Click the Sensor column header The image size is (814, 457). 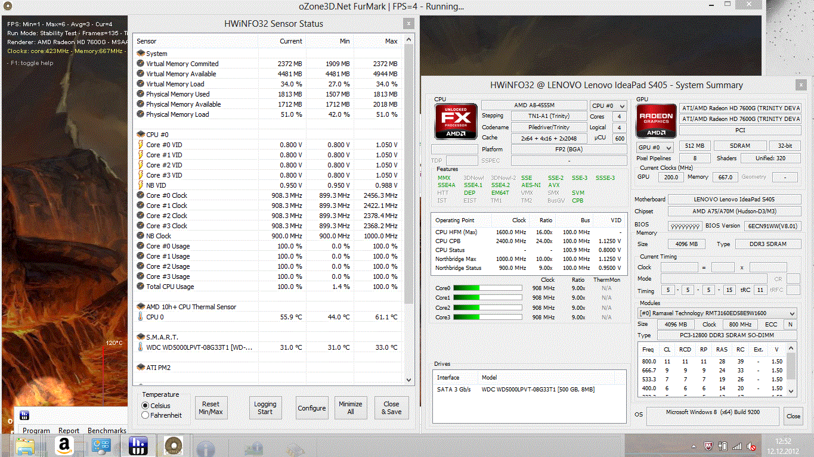point(196,41)
